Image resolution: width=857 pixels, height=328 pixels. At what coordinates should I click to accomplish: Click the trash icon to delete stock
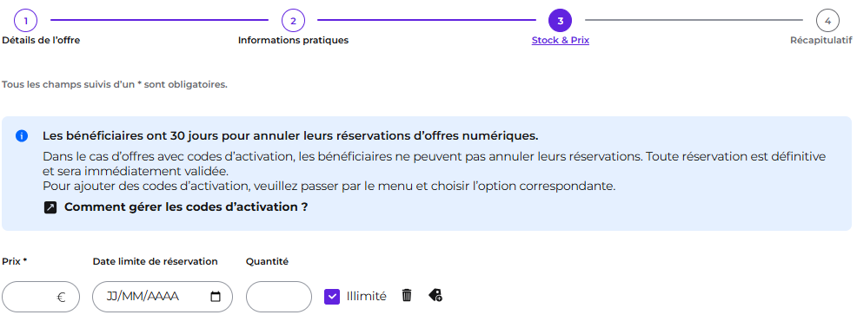tap(407, 295)
